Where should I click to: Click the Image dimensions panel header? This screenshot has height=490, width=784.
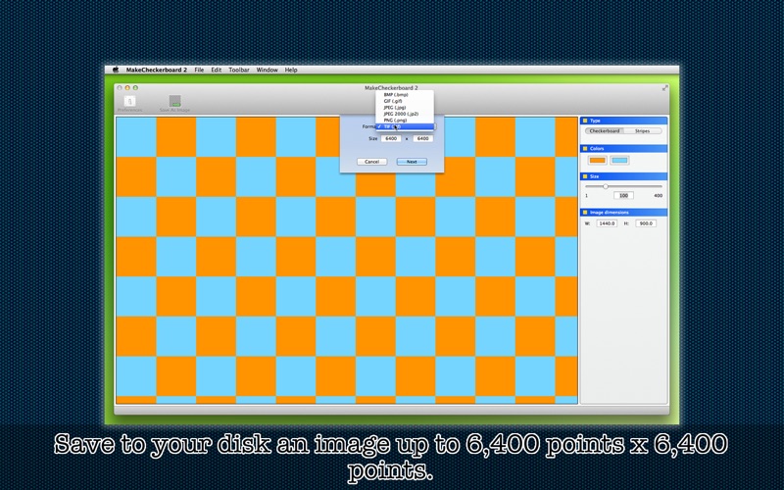point(623,213)
